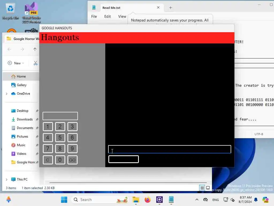Open the View menu in Notepad

tap(122, 16)
